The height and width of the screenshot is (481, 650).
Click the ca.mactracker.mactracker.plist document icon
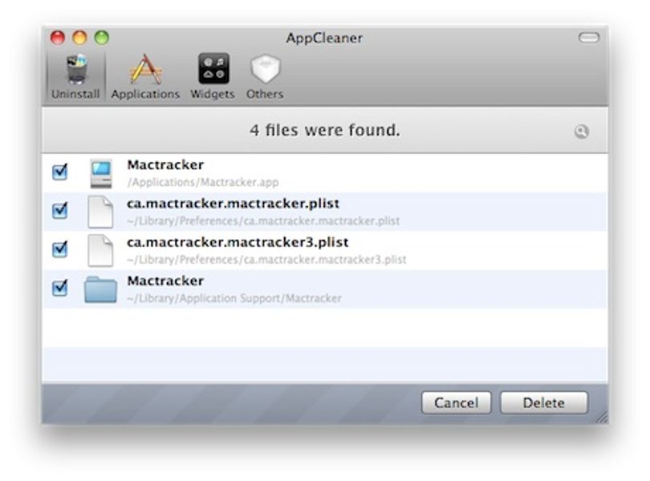(100, 212)
